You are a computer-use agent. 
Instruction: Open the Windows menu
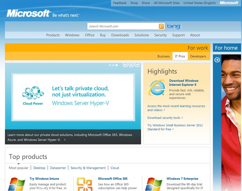tap(72, 35)
